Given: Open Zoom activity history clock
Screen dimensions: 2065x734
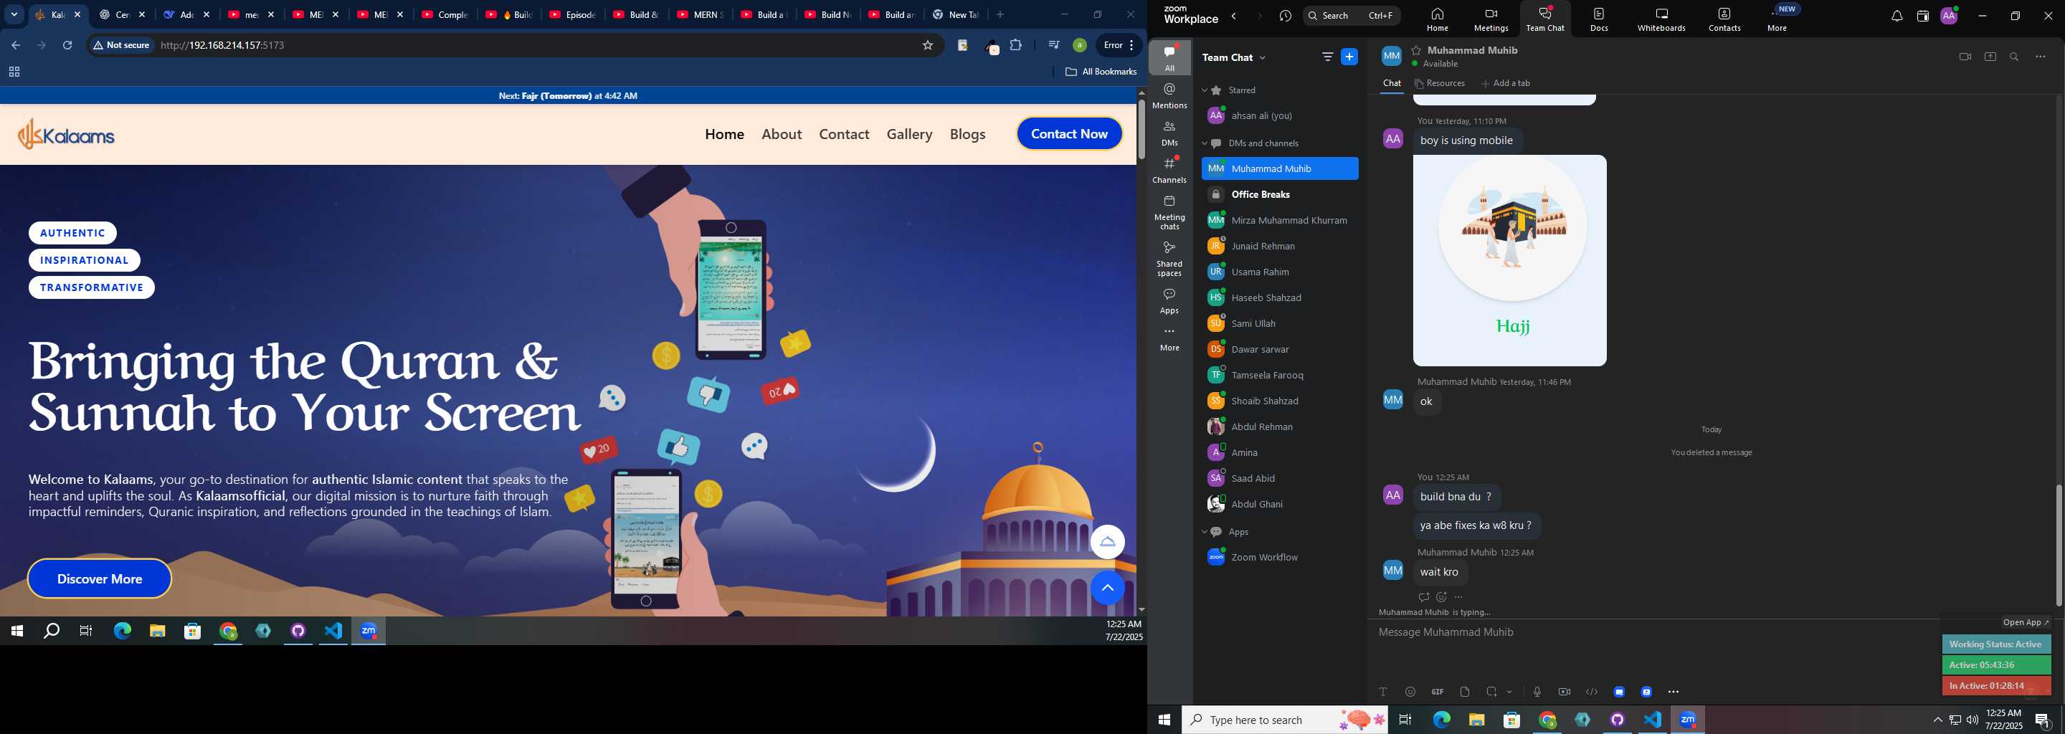Looking at the screenshot, I should click(x=1285, y=16).
